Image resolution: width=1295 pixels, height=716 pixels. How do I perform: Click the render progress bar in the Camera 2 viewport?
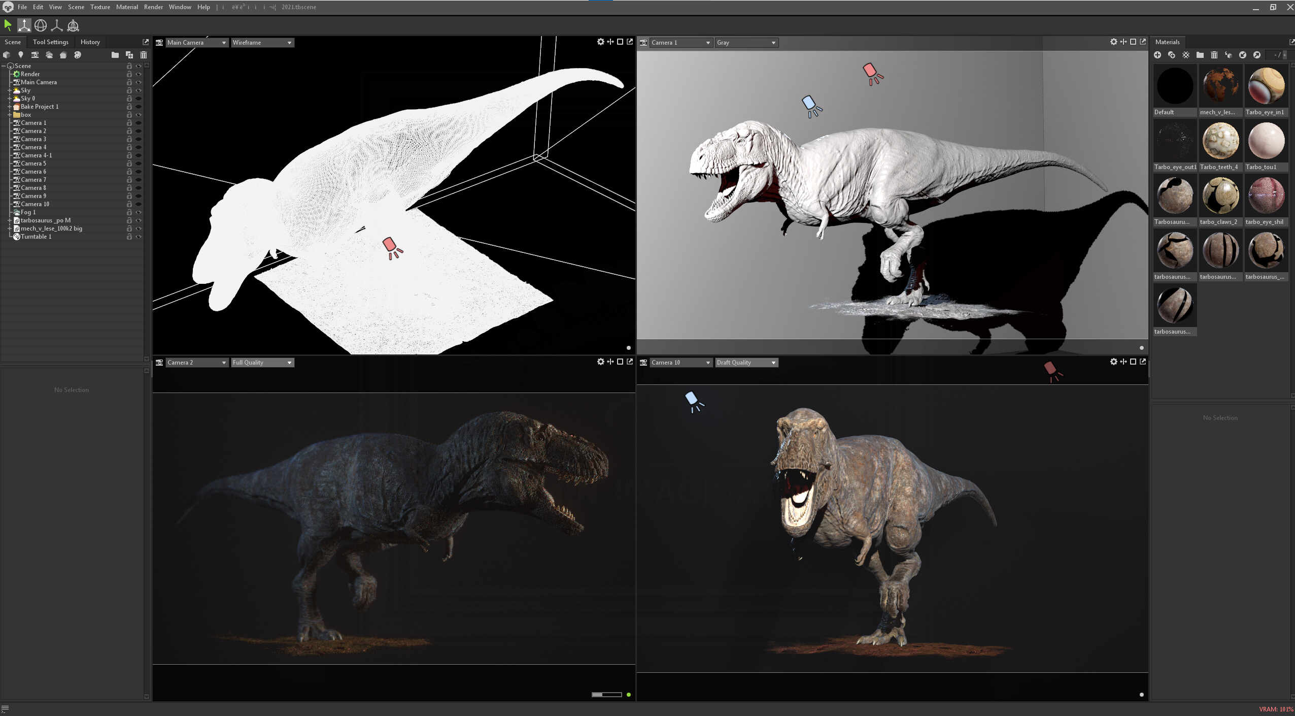coord(607,695)
